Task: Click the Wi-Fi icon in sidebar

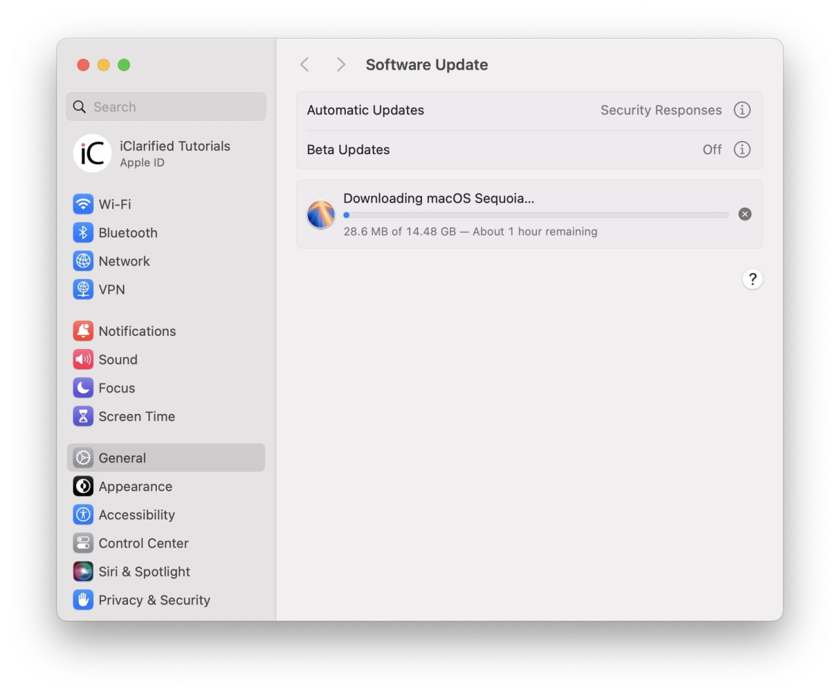Action: click(x=83, y=204)
